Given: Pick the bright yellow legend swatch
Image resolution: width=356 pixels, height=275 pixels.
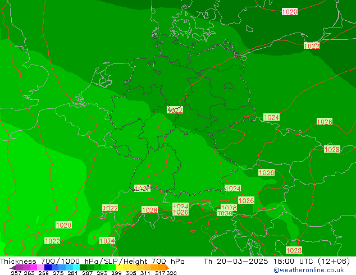Looking at the screenshot, I should (x=119, y=268).
